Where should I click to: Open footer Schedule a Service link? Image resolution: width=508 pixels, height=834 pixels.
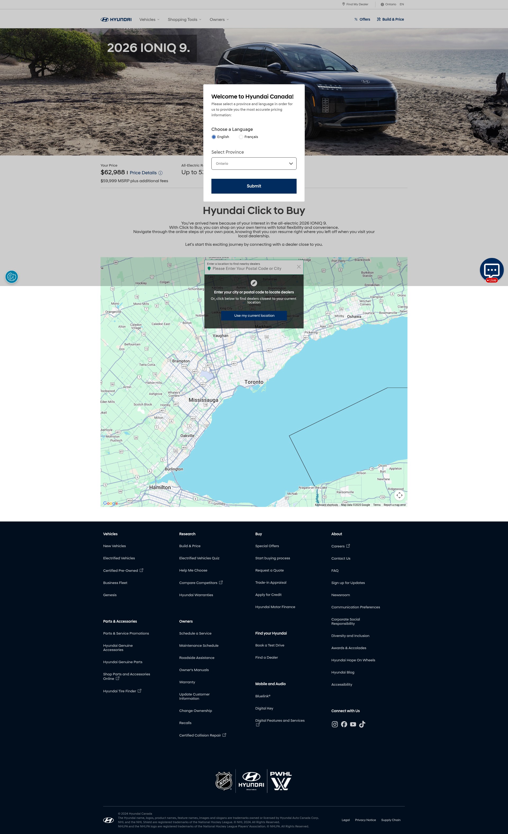tap(195, 633)
